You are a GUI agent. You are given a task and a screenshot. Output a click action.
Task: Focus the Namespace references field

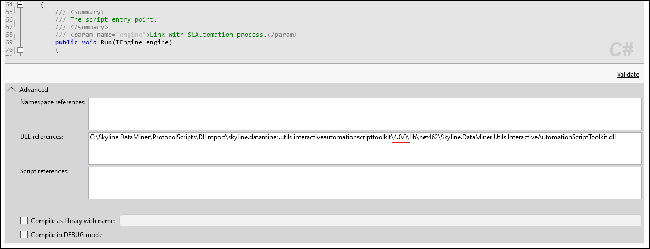[365, 114]
